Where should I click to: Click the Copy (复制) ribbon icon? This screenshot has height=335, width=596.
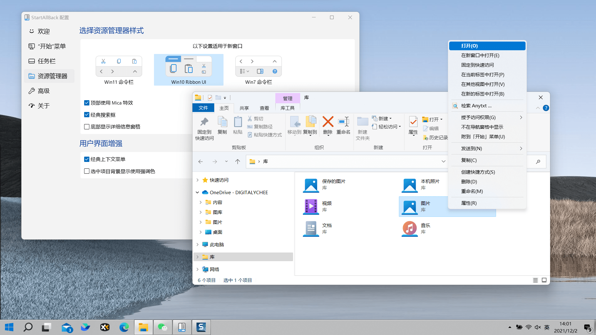click(222, 122)
